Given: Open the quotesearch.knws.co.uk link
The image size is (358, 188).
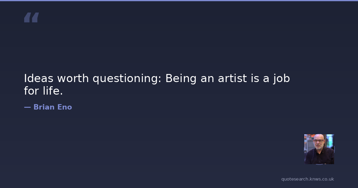Looking at the screenshot, I should point(307,179).
